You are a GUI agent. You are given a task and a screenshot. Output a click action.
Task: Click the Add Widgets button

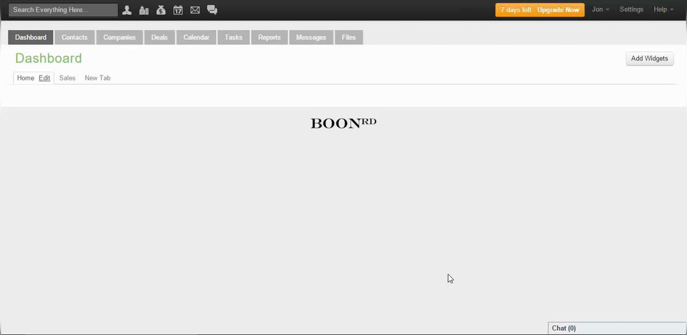point(649,59)
